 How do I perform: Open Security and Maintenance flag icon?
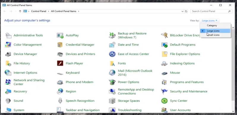[164, 92]
